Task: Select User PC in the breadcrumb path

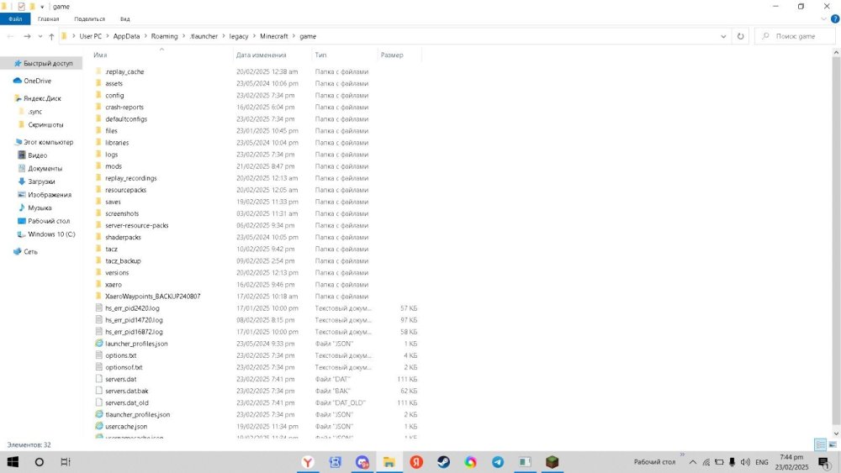Action: tap(91, 36)
